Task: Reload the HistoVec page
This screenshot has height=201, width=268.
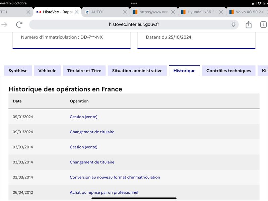Action: tap(19, 24)
